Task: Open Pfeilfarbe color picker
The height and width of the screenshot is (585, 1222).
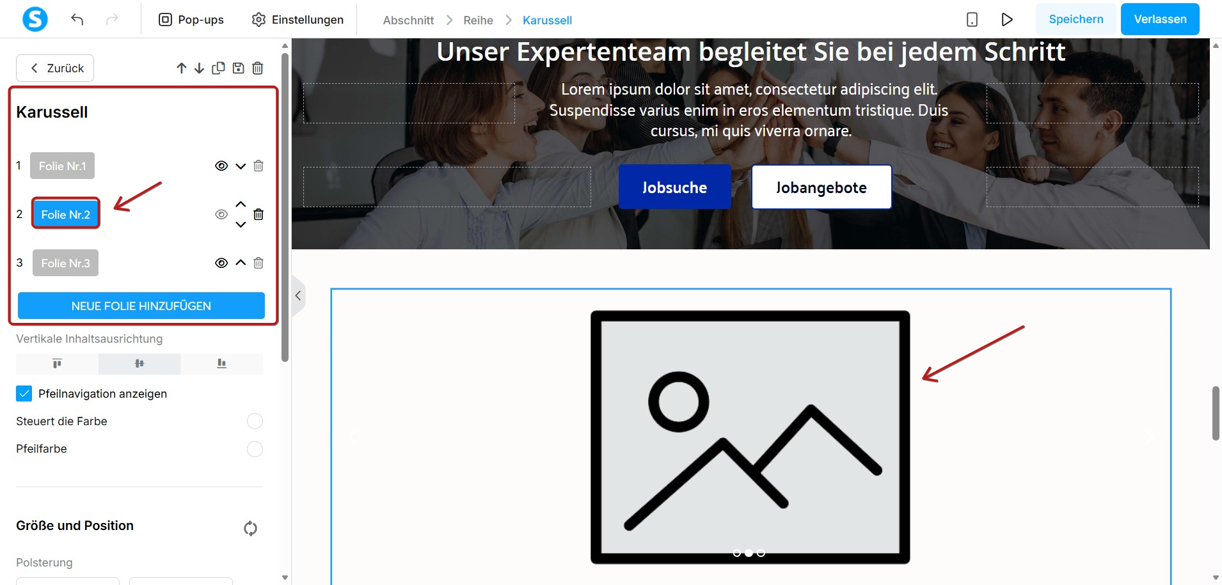Action: [255, 449]
